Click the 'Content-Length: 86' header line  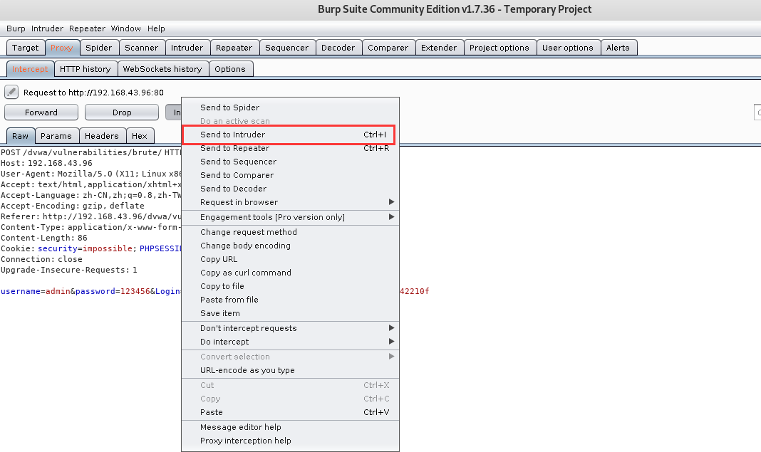click(44, 238)
